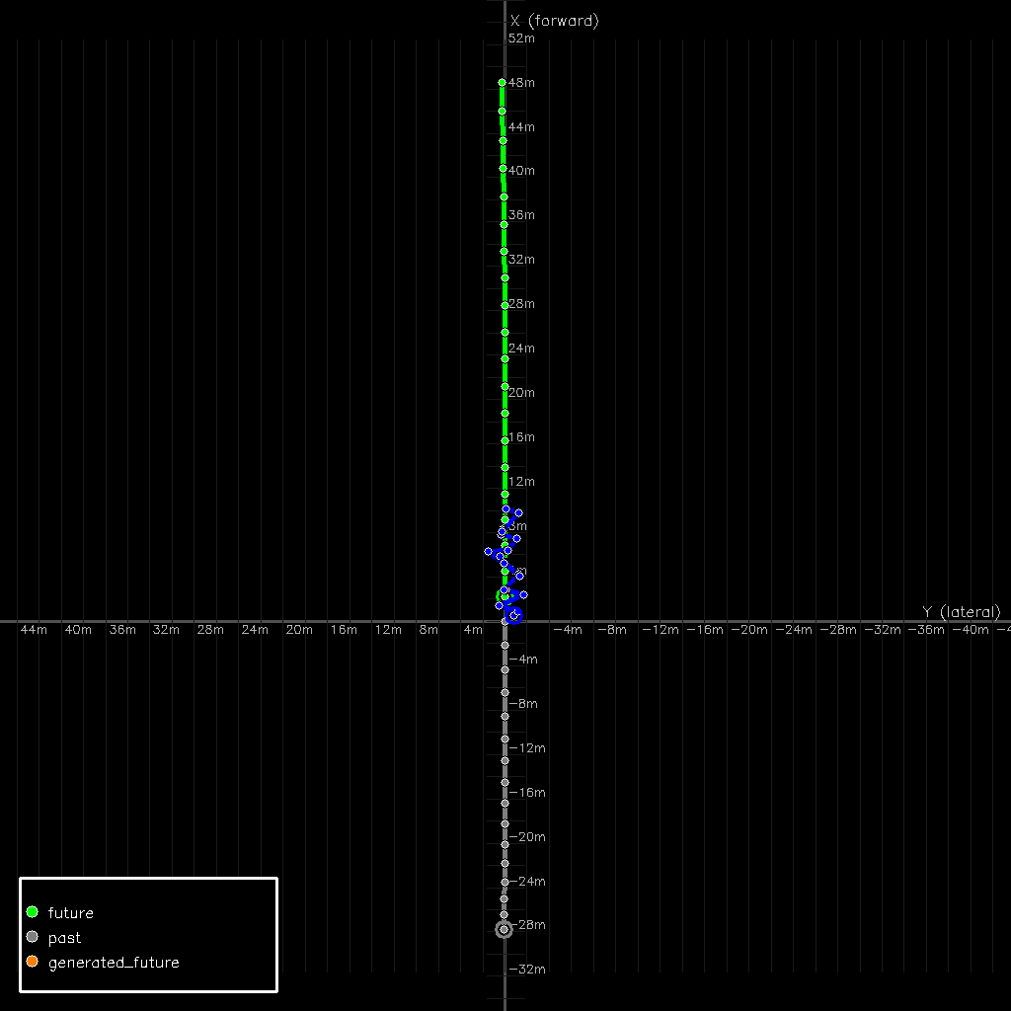Image resolution: width=1011 pixels, height=1011 pixels.
Task: Click "44m" on the X (forward) axis
Action: (x=521, y=127)
